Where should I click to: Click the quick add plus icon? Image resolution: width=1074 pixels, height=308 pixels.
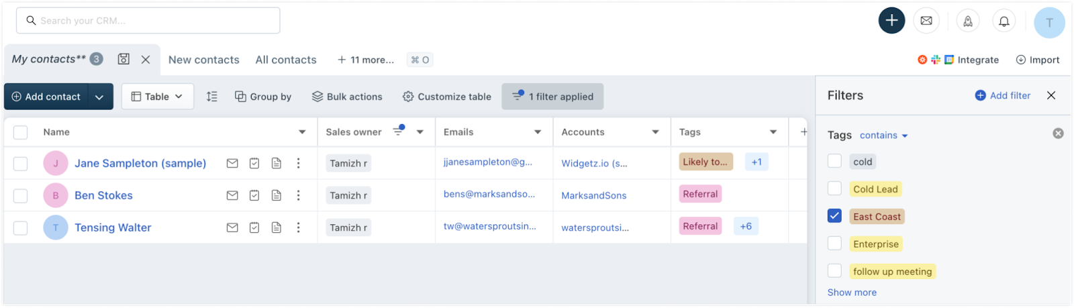(x=891, y=21)
